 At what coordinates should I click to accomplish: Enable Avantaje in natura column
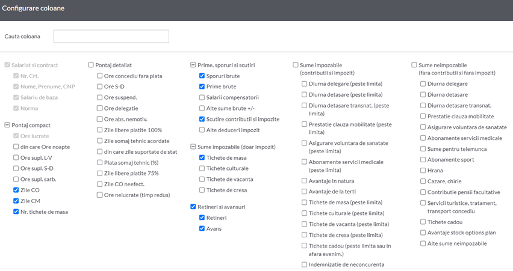304,181
